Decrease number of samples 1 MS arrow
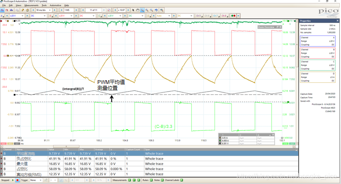 pos(61,10)
